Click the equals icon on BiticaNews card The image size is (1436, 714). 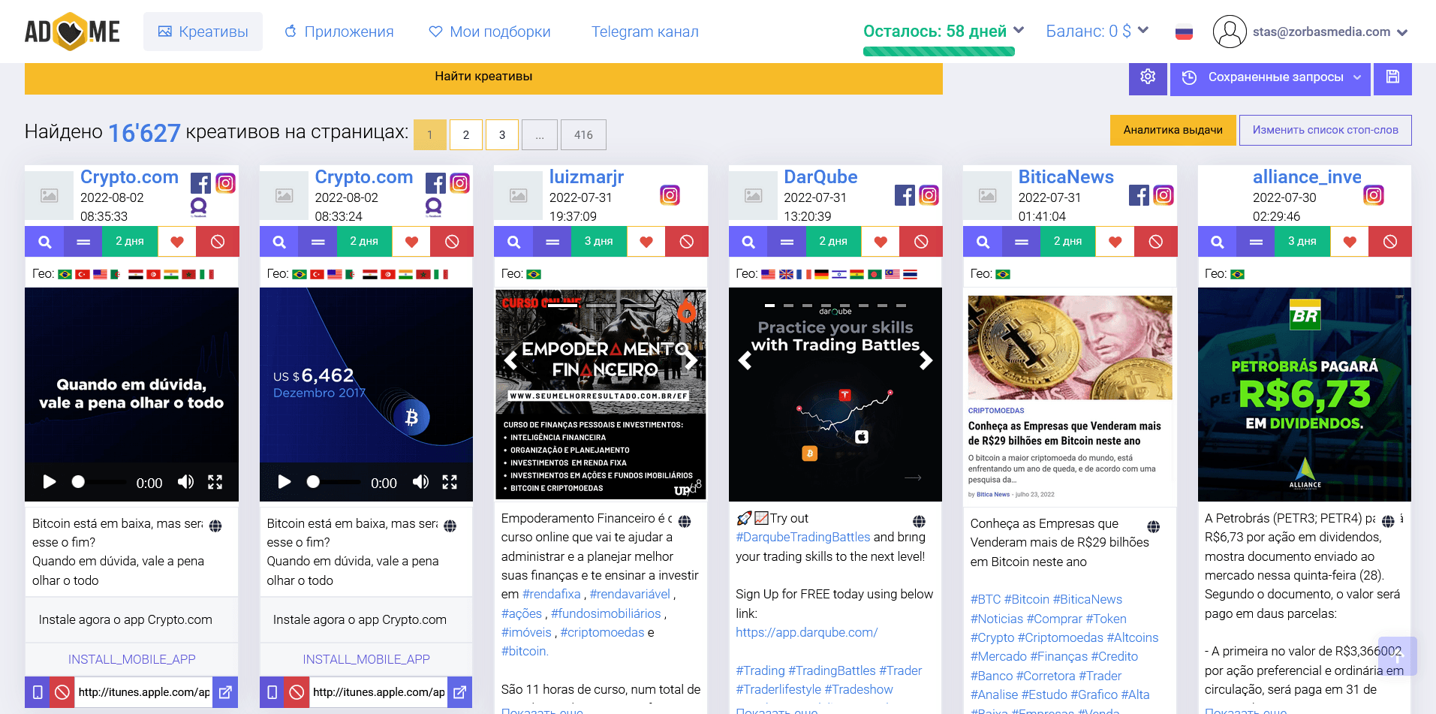[1022, 242]
